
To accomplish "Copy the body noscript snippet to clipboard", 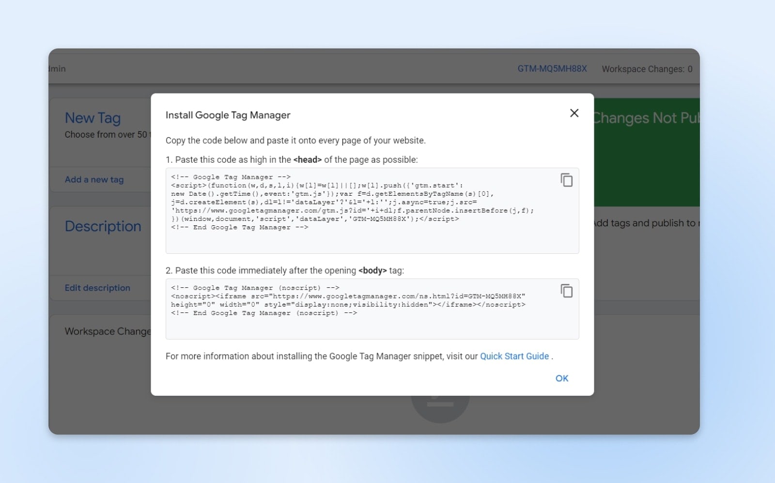I will coord(566,291).
